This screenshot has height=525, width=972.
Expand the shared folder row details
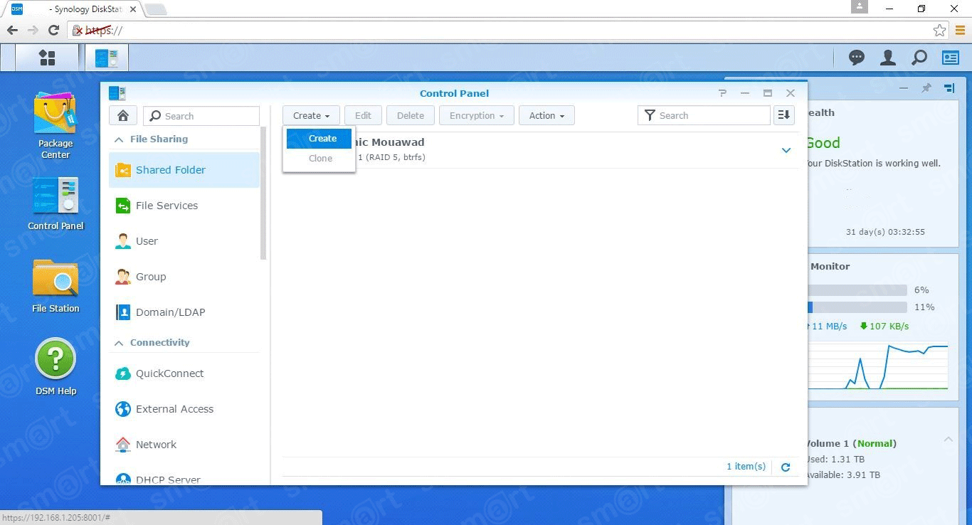[786, 150]
